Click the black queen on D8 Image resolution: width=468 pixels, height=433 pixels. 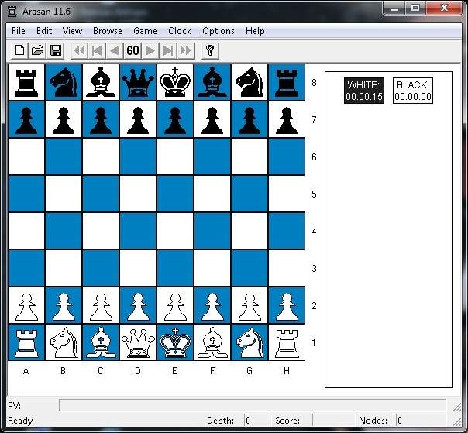pyautogui.click(x=138, y=82)
